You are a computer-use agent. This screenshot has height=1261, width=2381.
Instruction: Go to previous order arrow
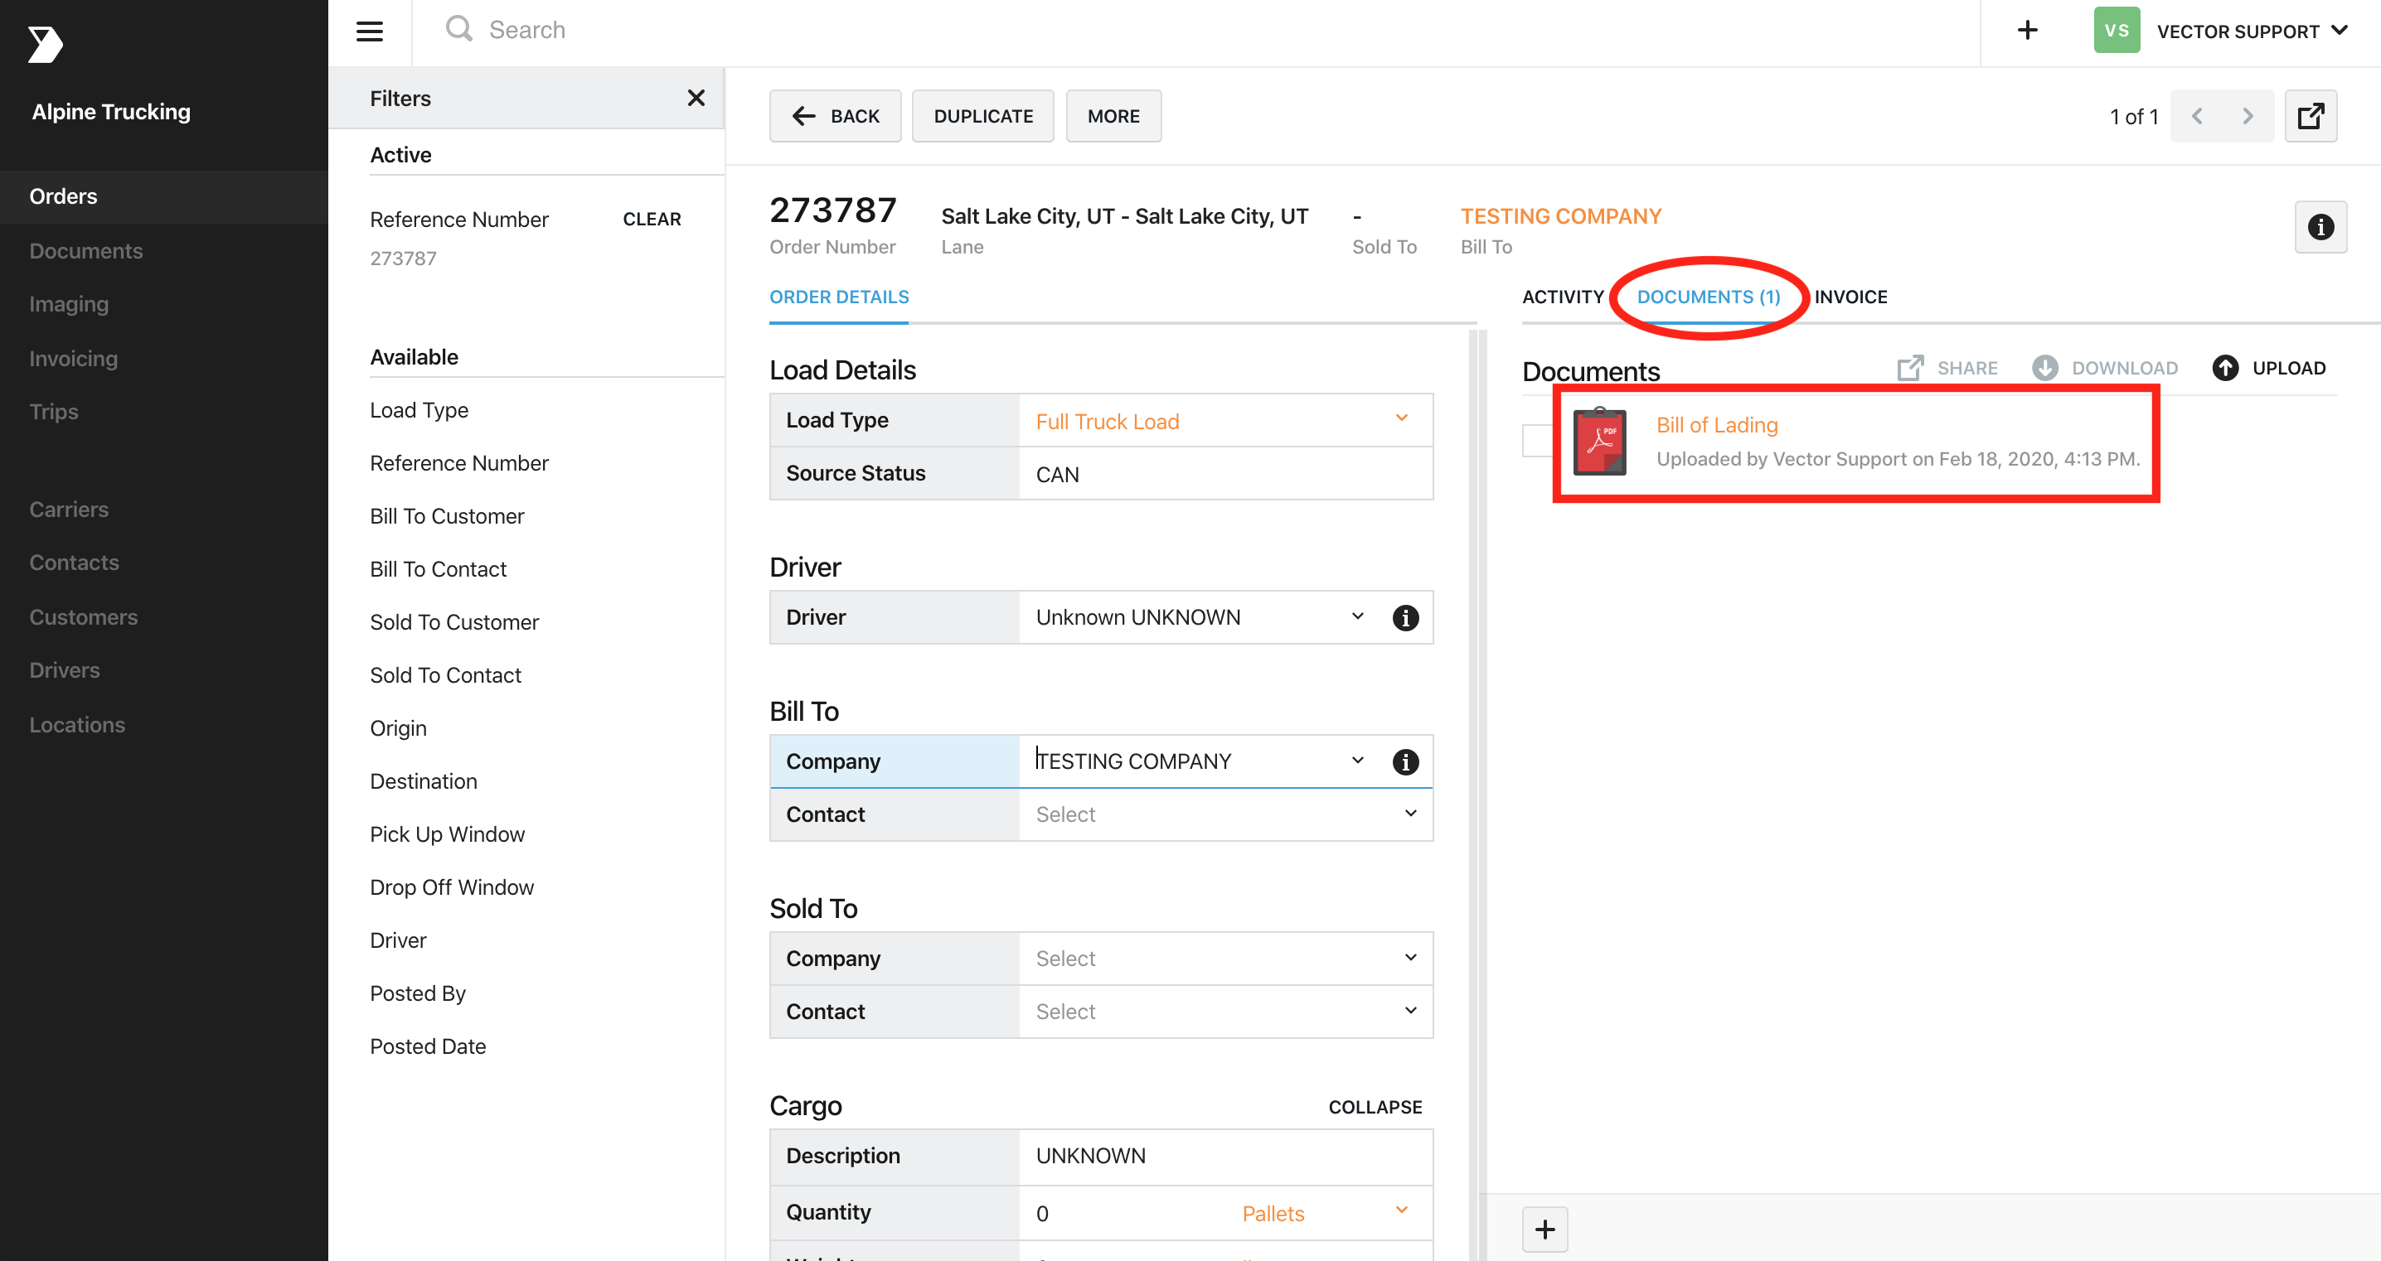coord(2197,116)
